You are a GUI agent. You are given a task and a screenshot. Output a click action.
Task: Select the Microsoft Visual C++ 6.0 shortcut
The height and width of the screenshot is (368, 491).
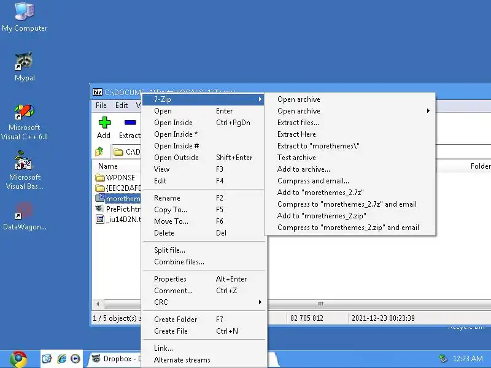[25, 122]
